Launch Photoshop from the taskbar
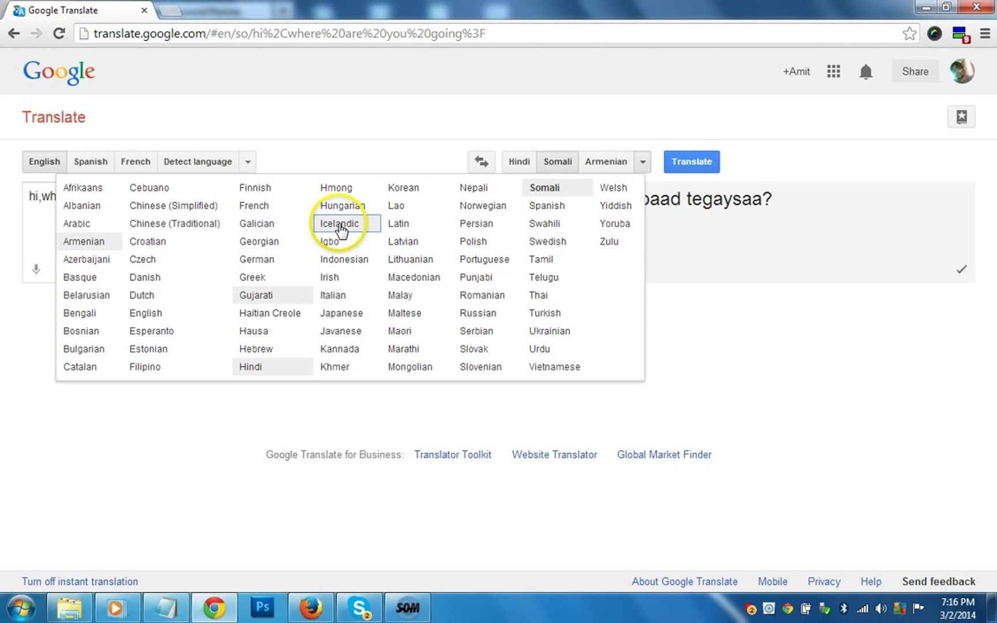The width and height of the screenshot is (997, 623). [262, 607]
